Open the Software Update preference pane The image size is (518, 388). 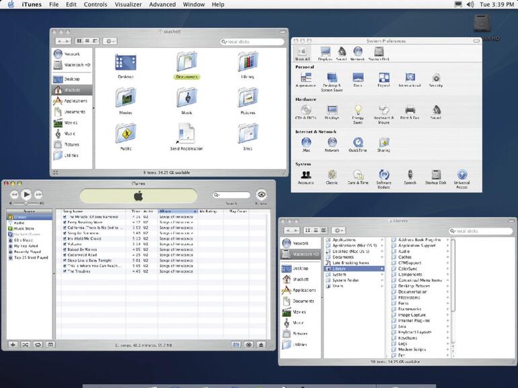click(383, 175)
